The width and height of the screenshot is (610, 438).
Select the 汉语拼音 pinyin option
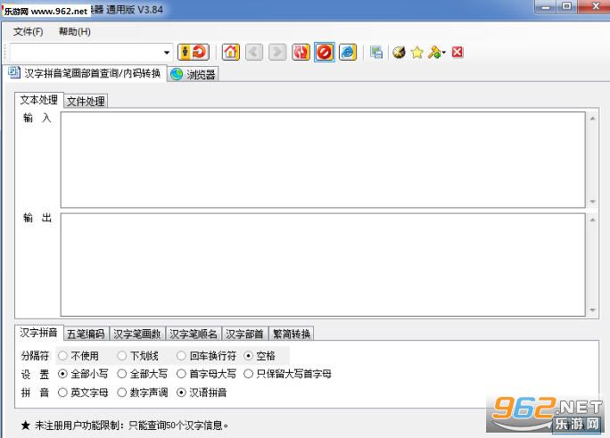[x=202, y=393]
